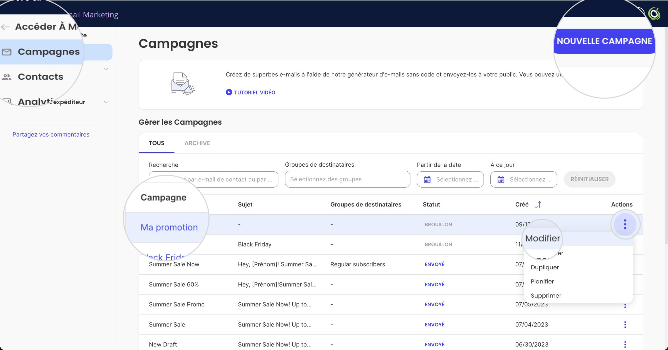
Task: Click the date 07/04/2023
Action: (x=531, y=324)
